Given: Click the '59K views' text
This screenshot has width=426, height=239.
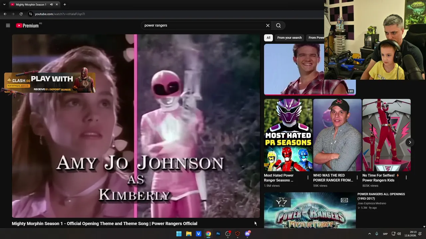Looking at the screenshot, I should click(320, 186).
